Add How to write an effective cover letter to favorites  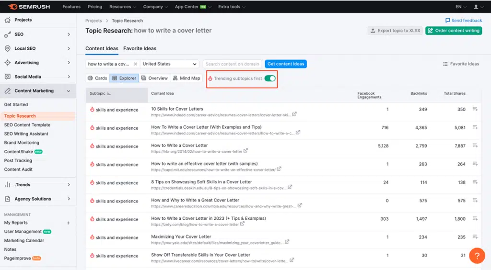pyautogui.click(x=475, y=164)
